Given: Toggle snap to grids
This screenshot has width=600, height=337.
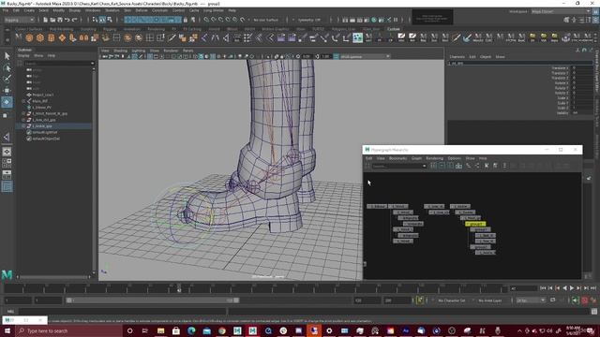Looking at the screenshot, I should 206,20.
